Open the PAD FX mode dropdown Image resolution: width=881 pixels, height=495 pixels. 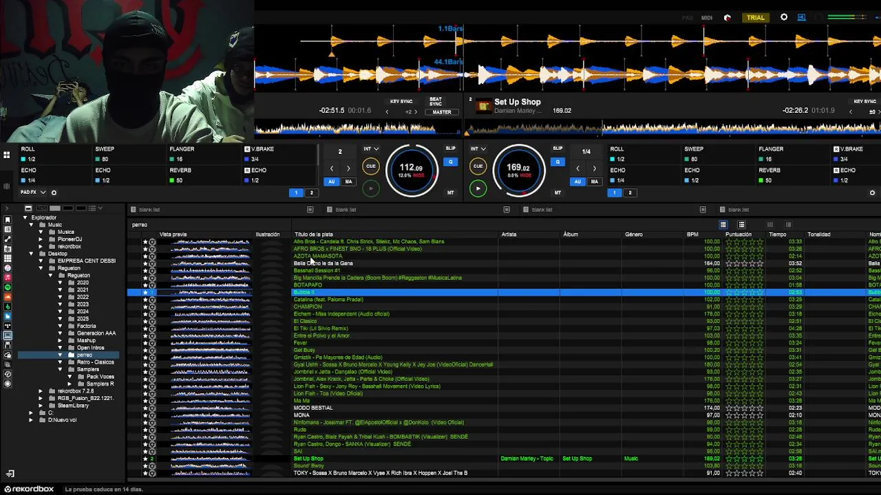[33, 192]
